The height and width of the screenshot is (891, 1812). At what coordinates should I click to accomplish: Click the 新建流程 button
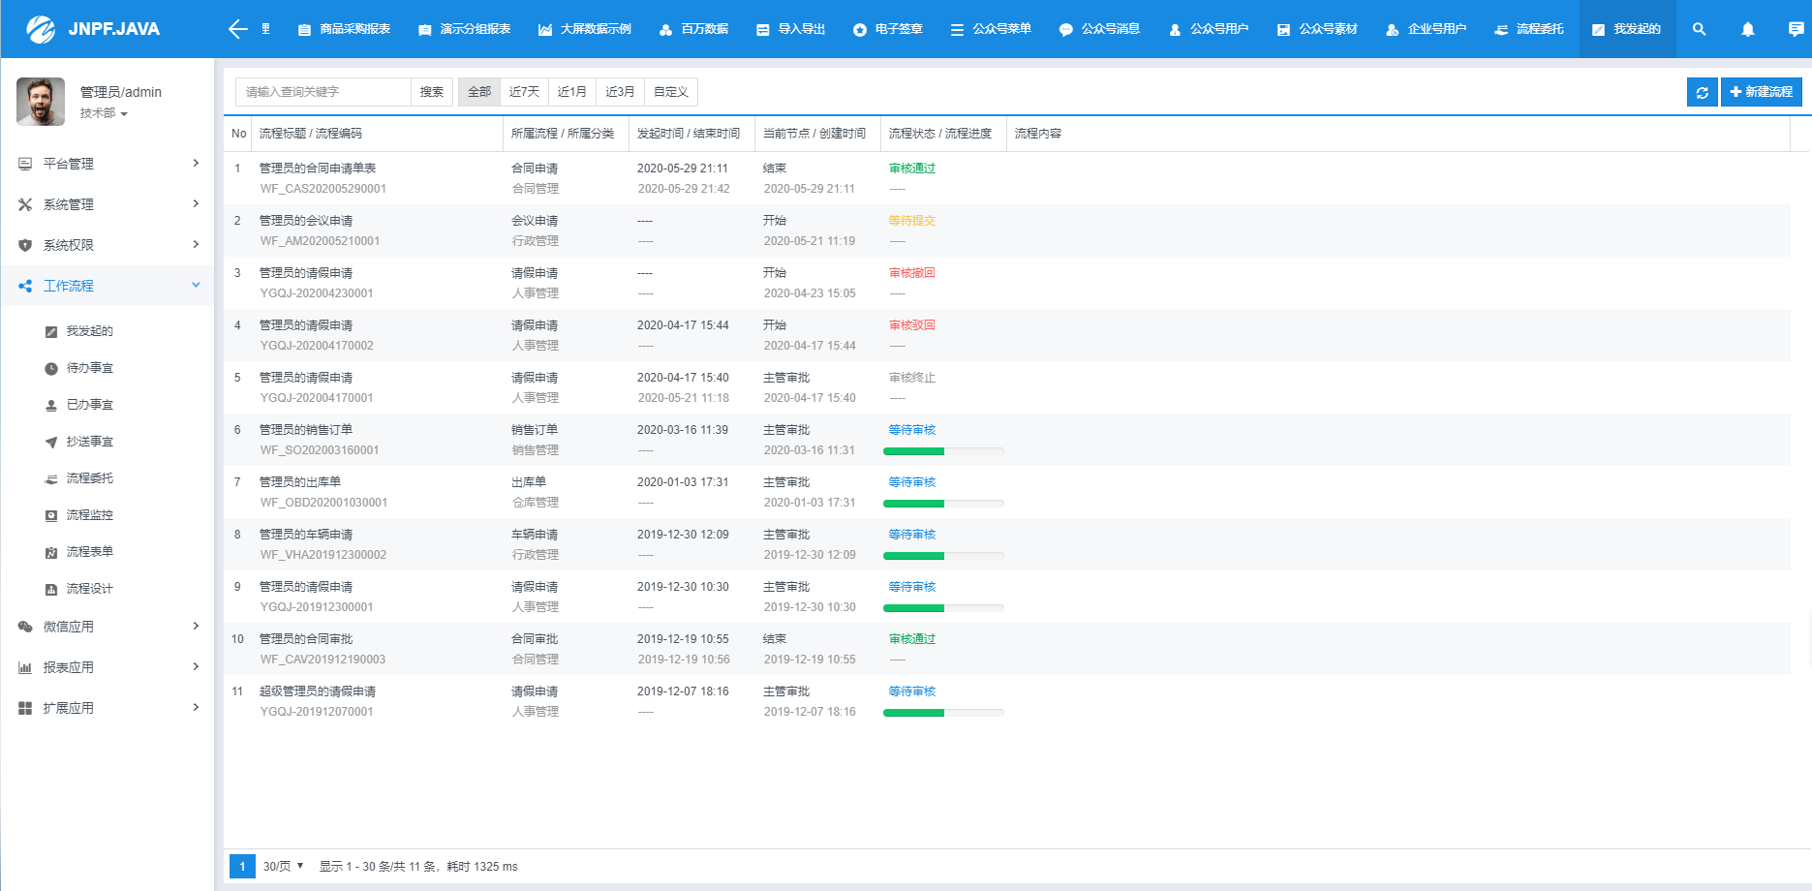click(1761, 91)
